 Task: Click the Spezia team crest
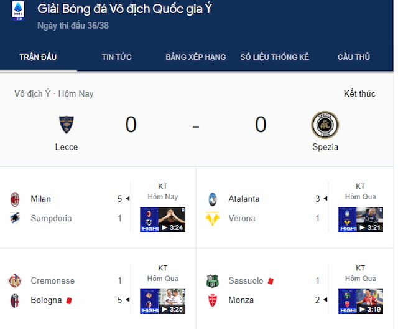(x=325, y=125)
